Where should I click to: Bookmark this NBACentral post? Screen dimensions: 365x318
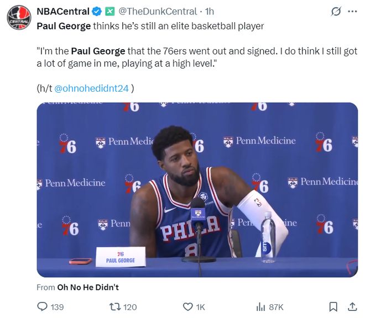coord(333,306)
